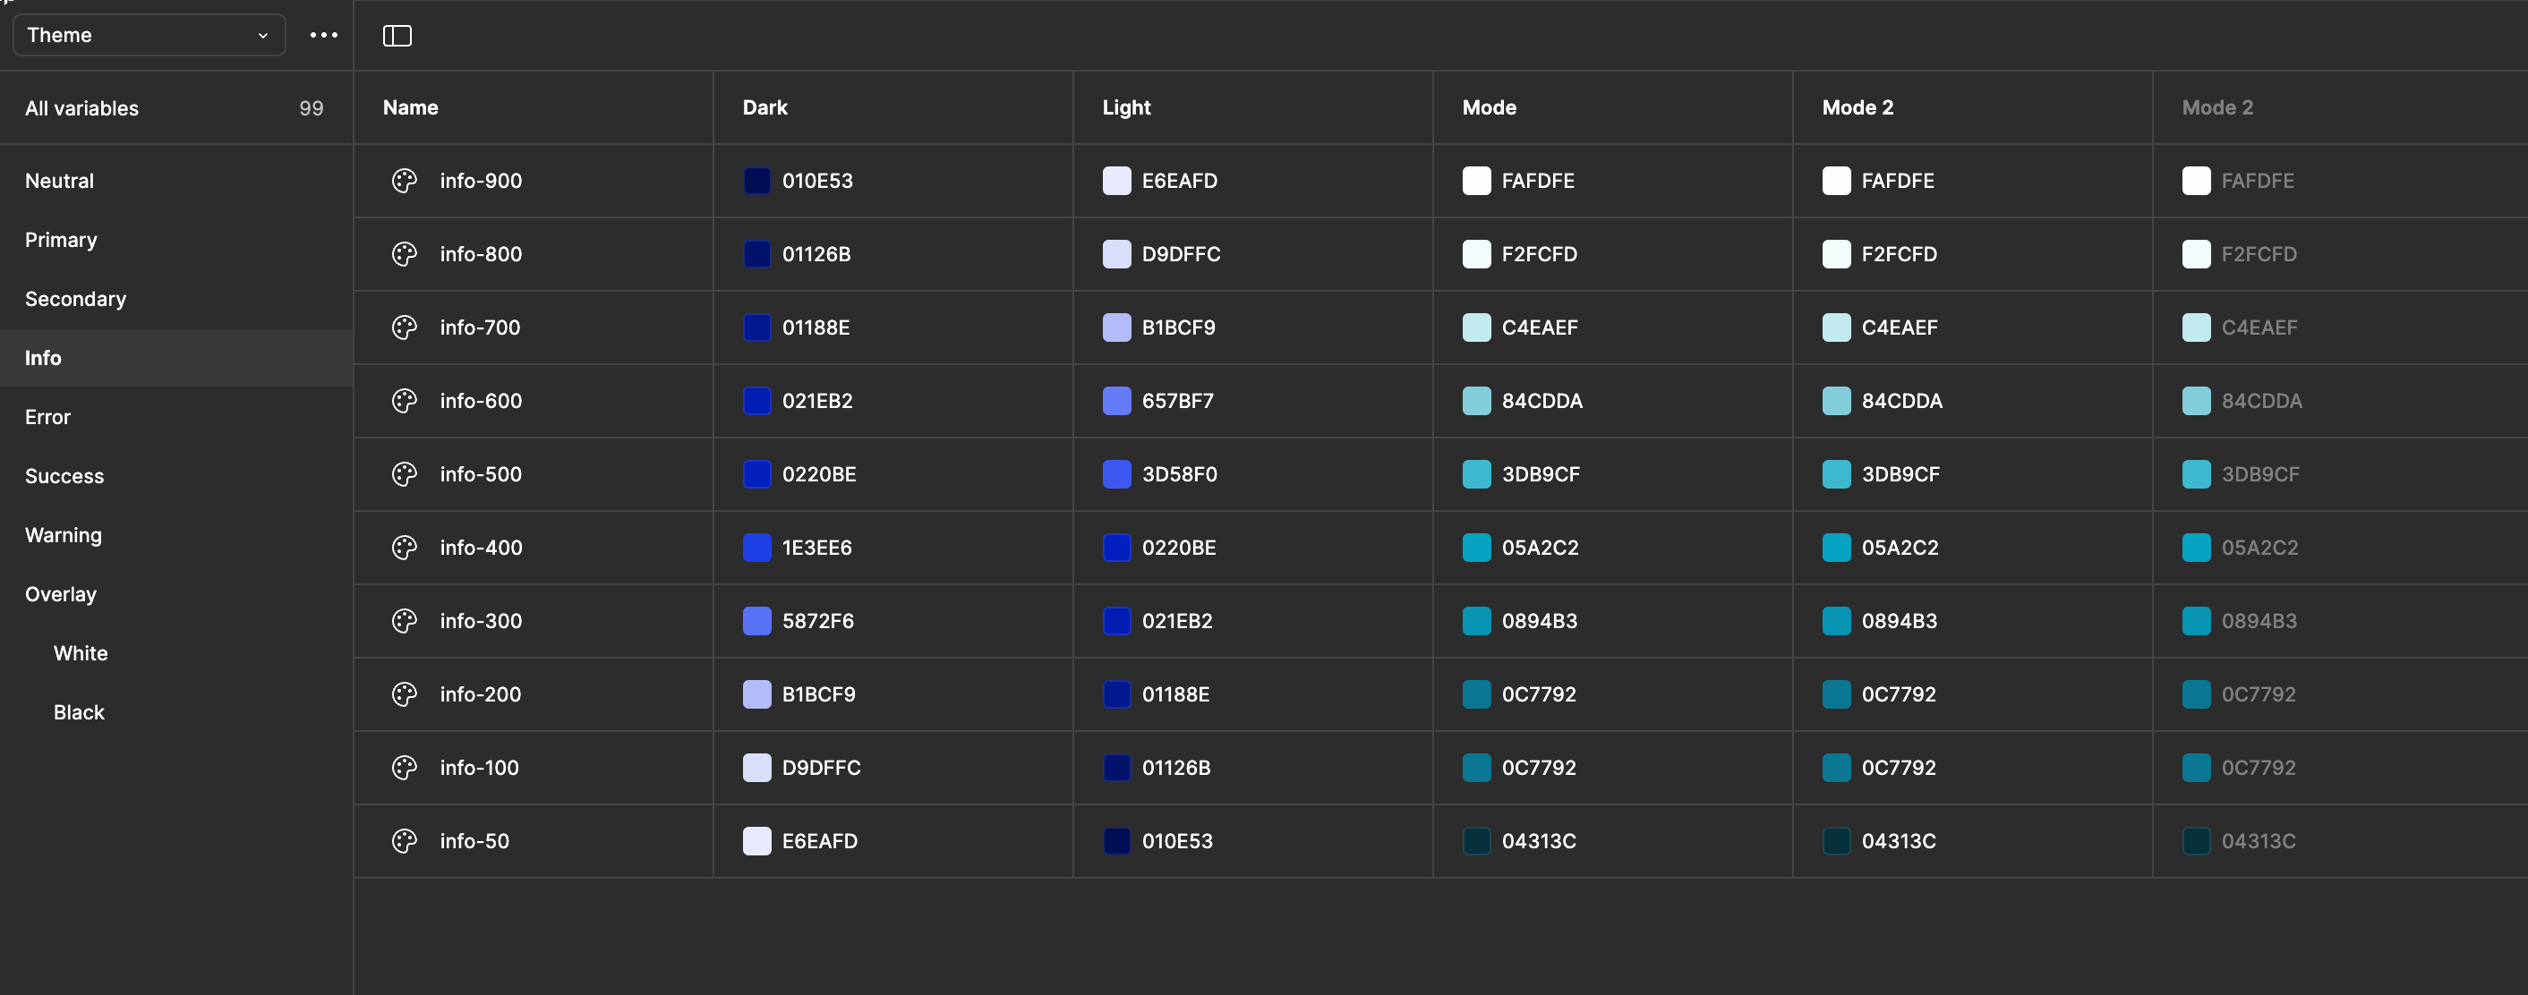Click the palette icon for info-900
The height and width of the screenshot is (995, 2528).
pyautogui.click(x=405, y=181)
